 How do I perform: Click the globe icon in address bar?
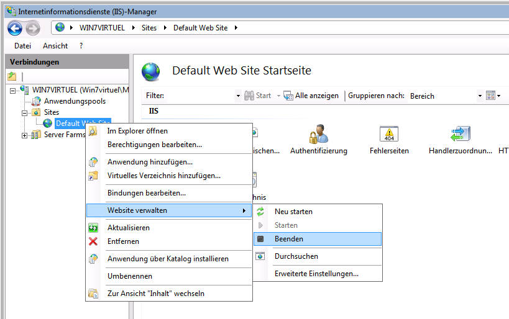tap(60, 27)
